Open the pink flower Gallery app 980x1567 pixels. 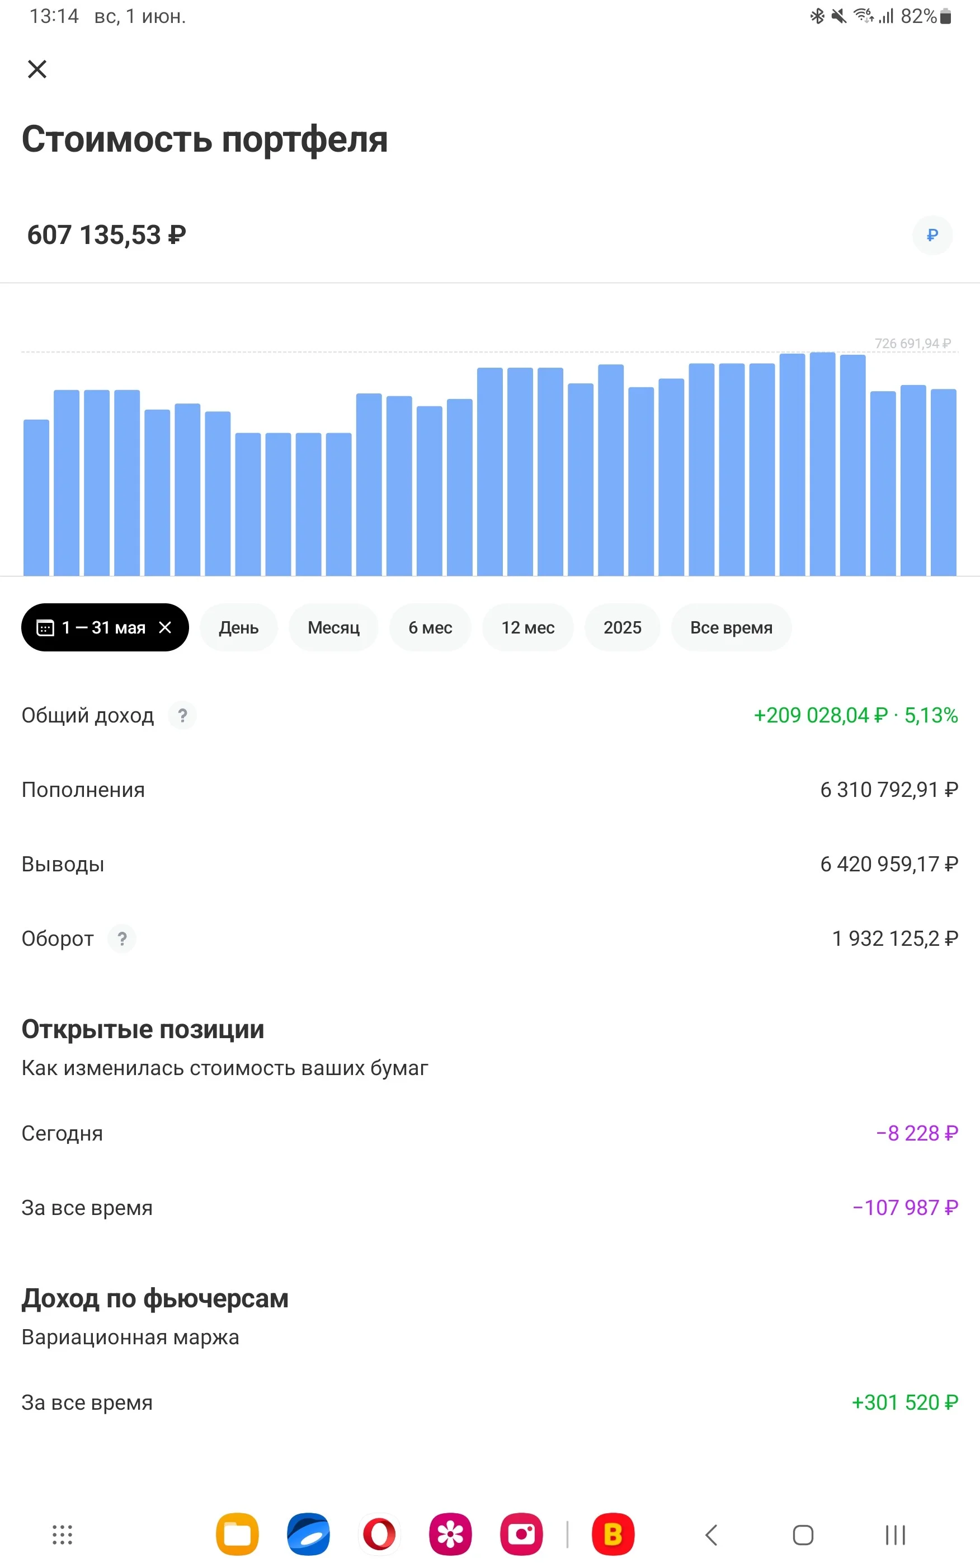pyautogui.click(x=450, y=1535)
